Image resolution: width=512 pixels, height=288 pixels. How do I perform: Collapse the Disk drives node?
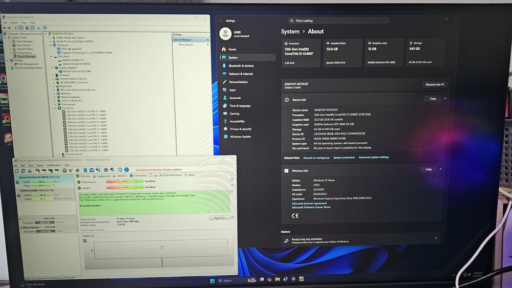point(51,56)
